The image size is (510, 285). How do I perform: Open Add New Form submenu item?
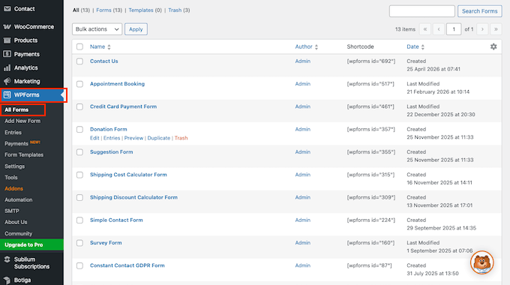pos(22,121)
